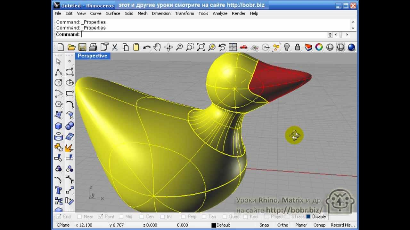Select the Circle tool in sidebar
Image resolution: width=410 pixels, height=230 pixels.
click(58, 83)
